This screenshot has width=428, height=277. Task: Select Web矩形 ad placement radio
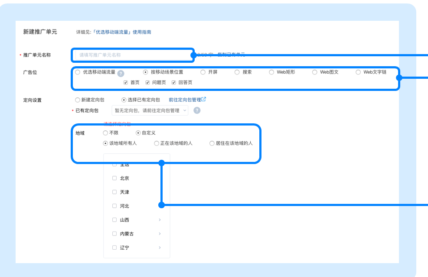[271, 72]
